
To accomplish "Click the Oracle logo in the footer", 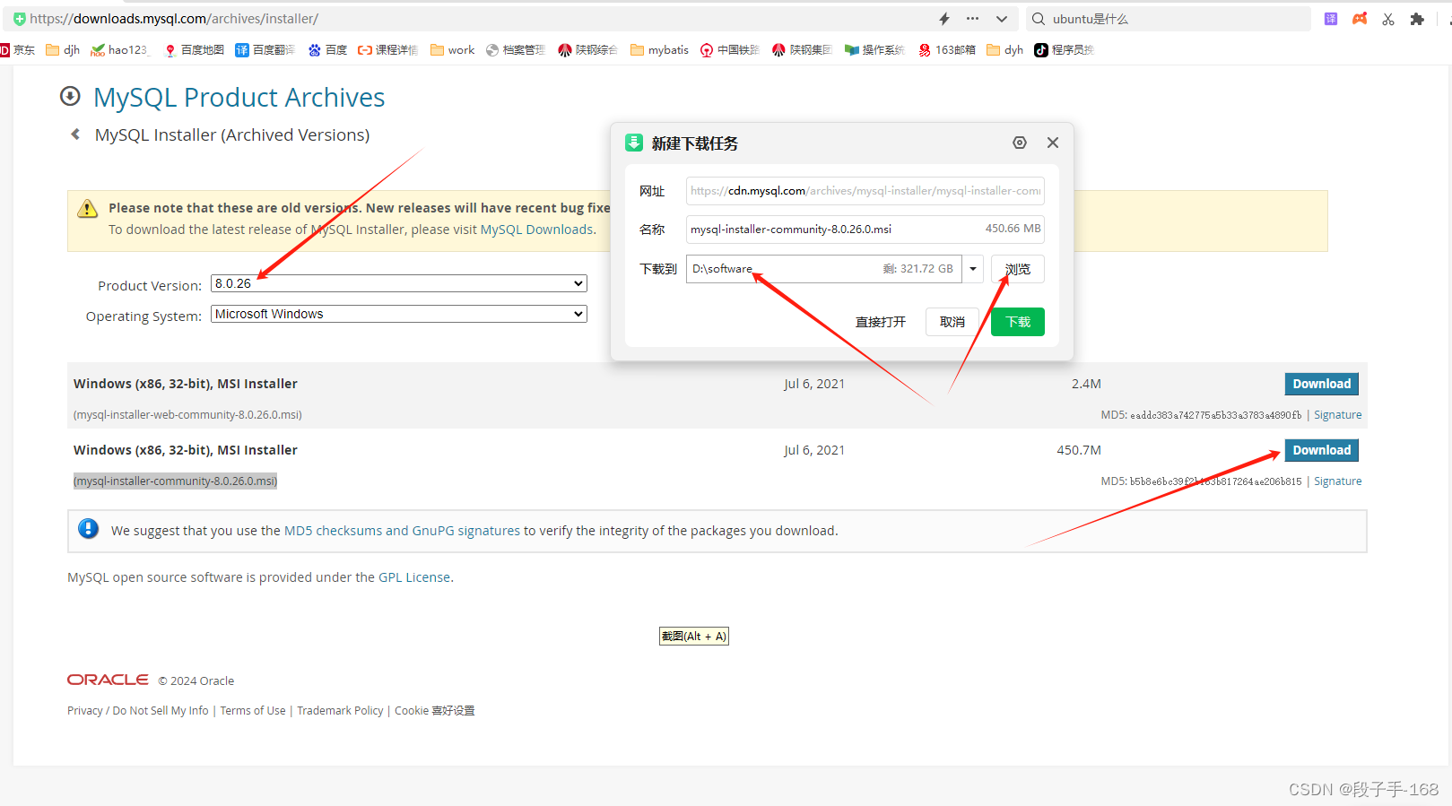I will click(108, 680).
